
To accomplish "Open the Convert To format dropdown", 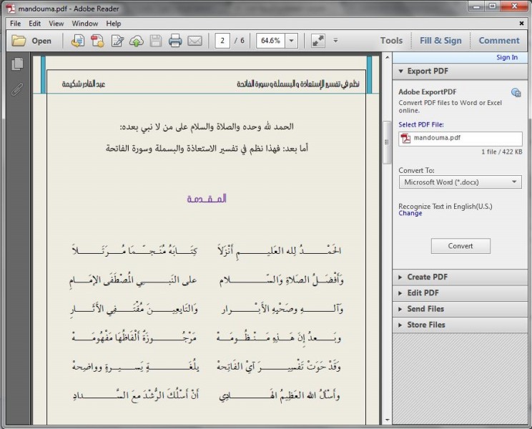I will click(460, 182).
